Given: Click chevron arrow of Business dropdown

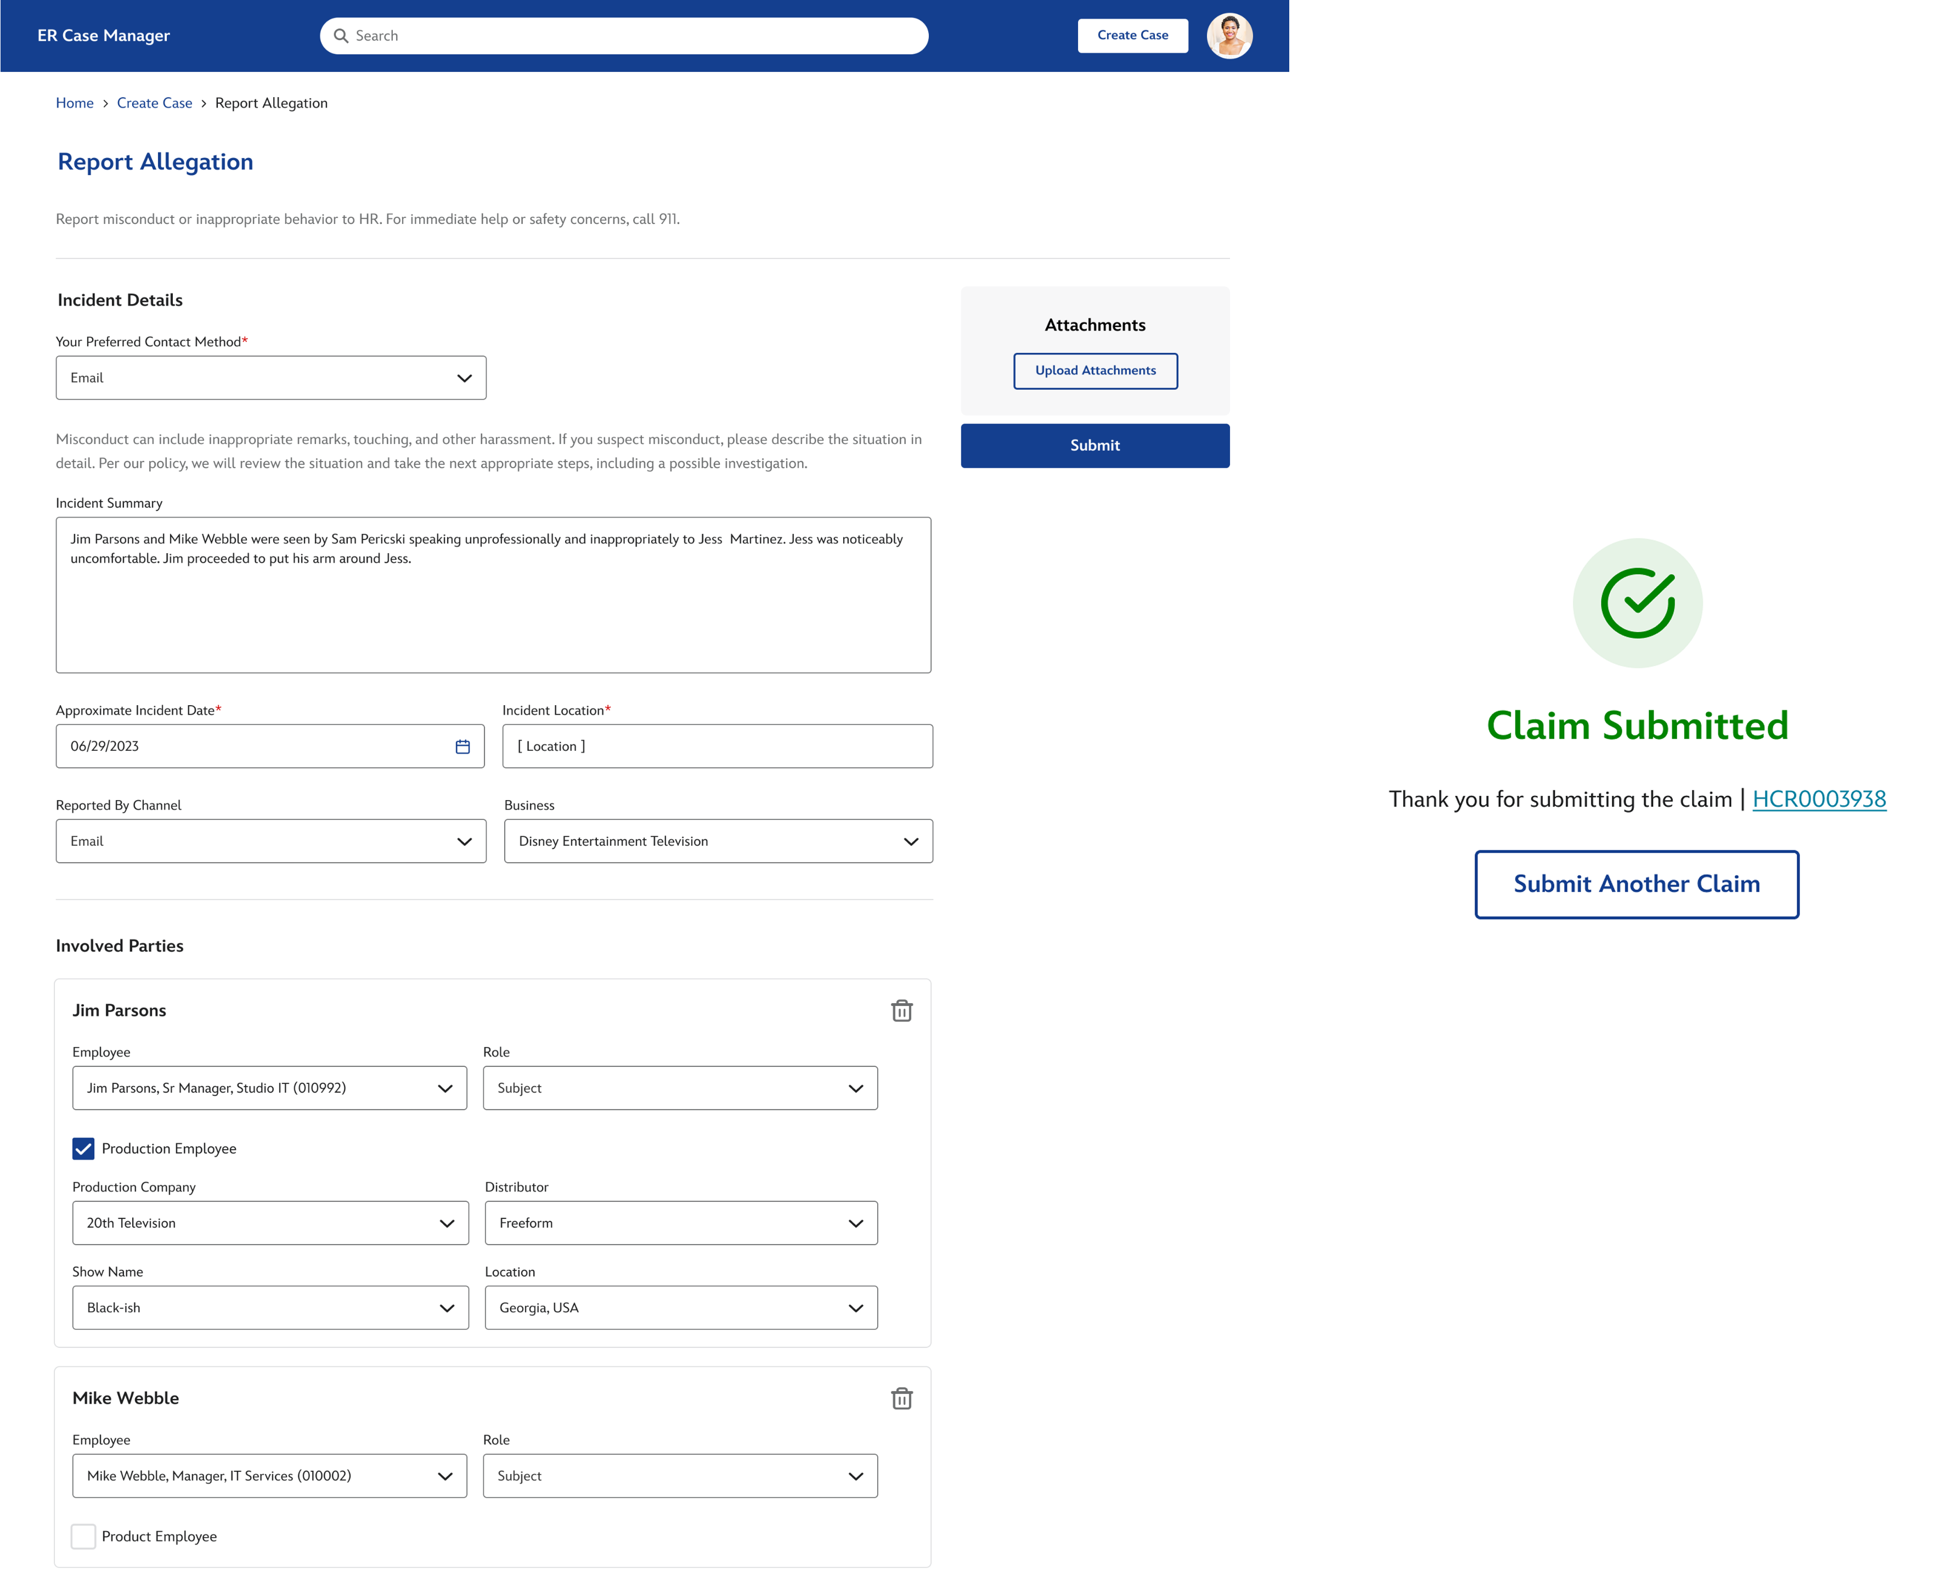Looking at the screenshot, I should 911,841.
